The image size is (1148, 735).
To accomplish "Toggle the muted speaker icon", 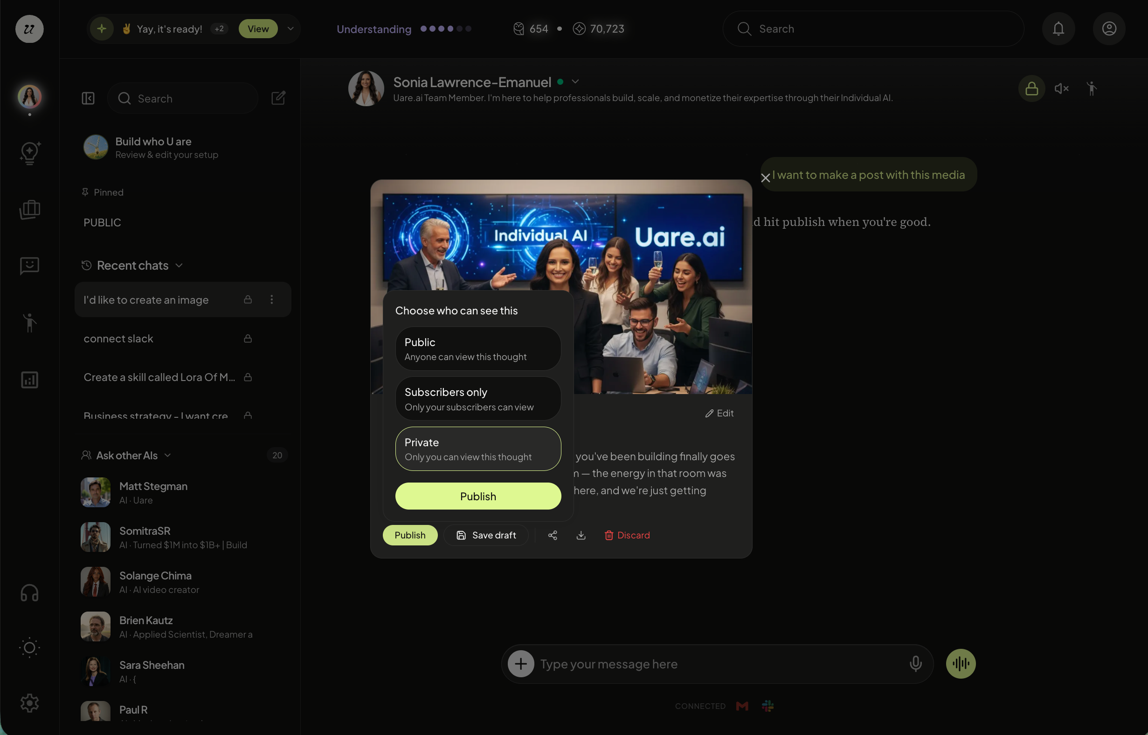I will tap(1062, 88).
